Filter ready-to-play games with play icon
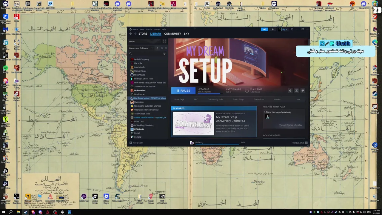 click(x=166, y=48)
